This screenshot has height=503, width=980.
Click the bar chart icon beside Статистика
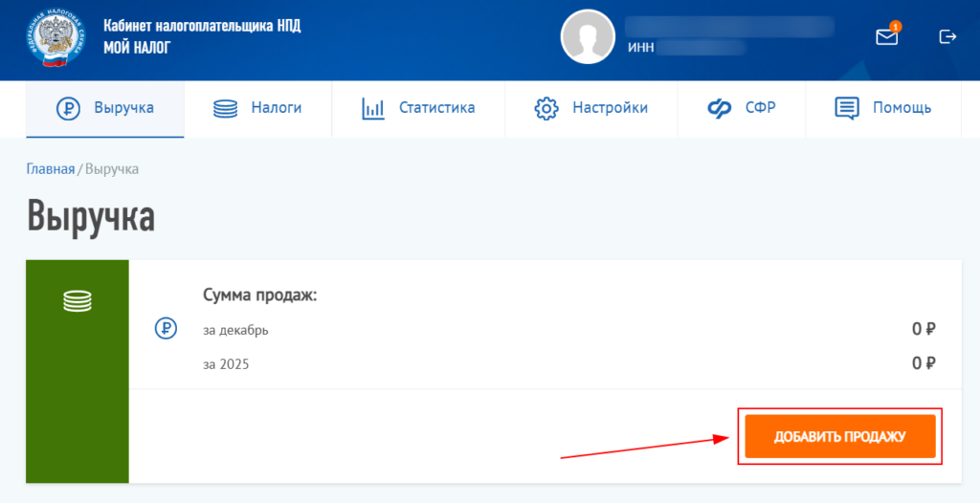pos(373,108)
